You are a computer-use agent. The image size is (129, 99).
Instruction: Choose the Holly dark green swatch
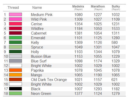tap(15, 52)
